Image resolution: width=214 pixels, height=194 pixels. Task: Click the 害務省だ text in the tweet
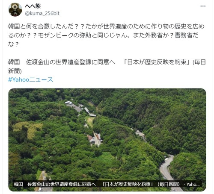[187, 35]
